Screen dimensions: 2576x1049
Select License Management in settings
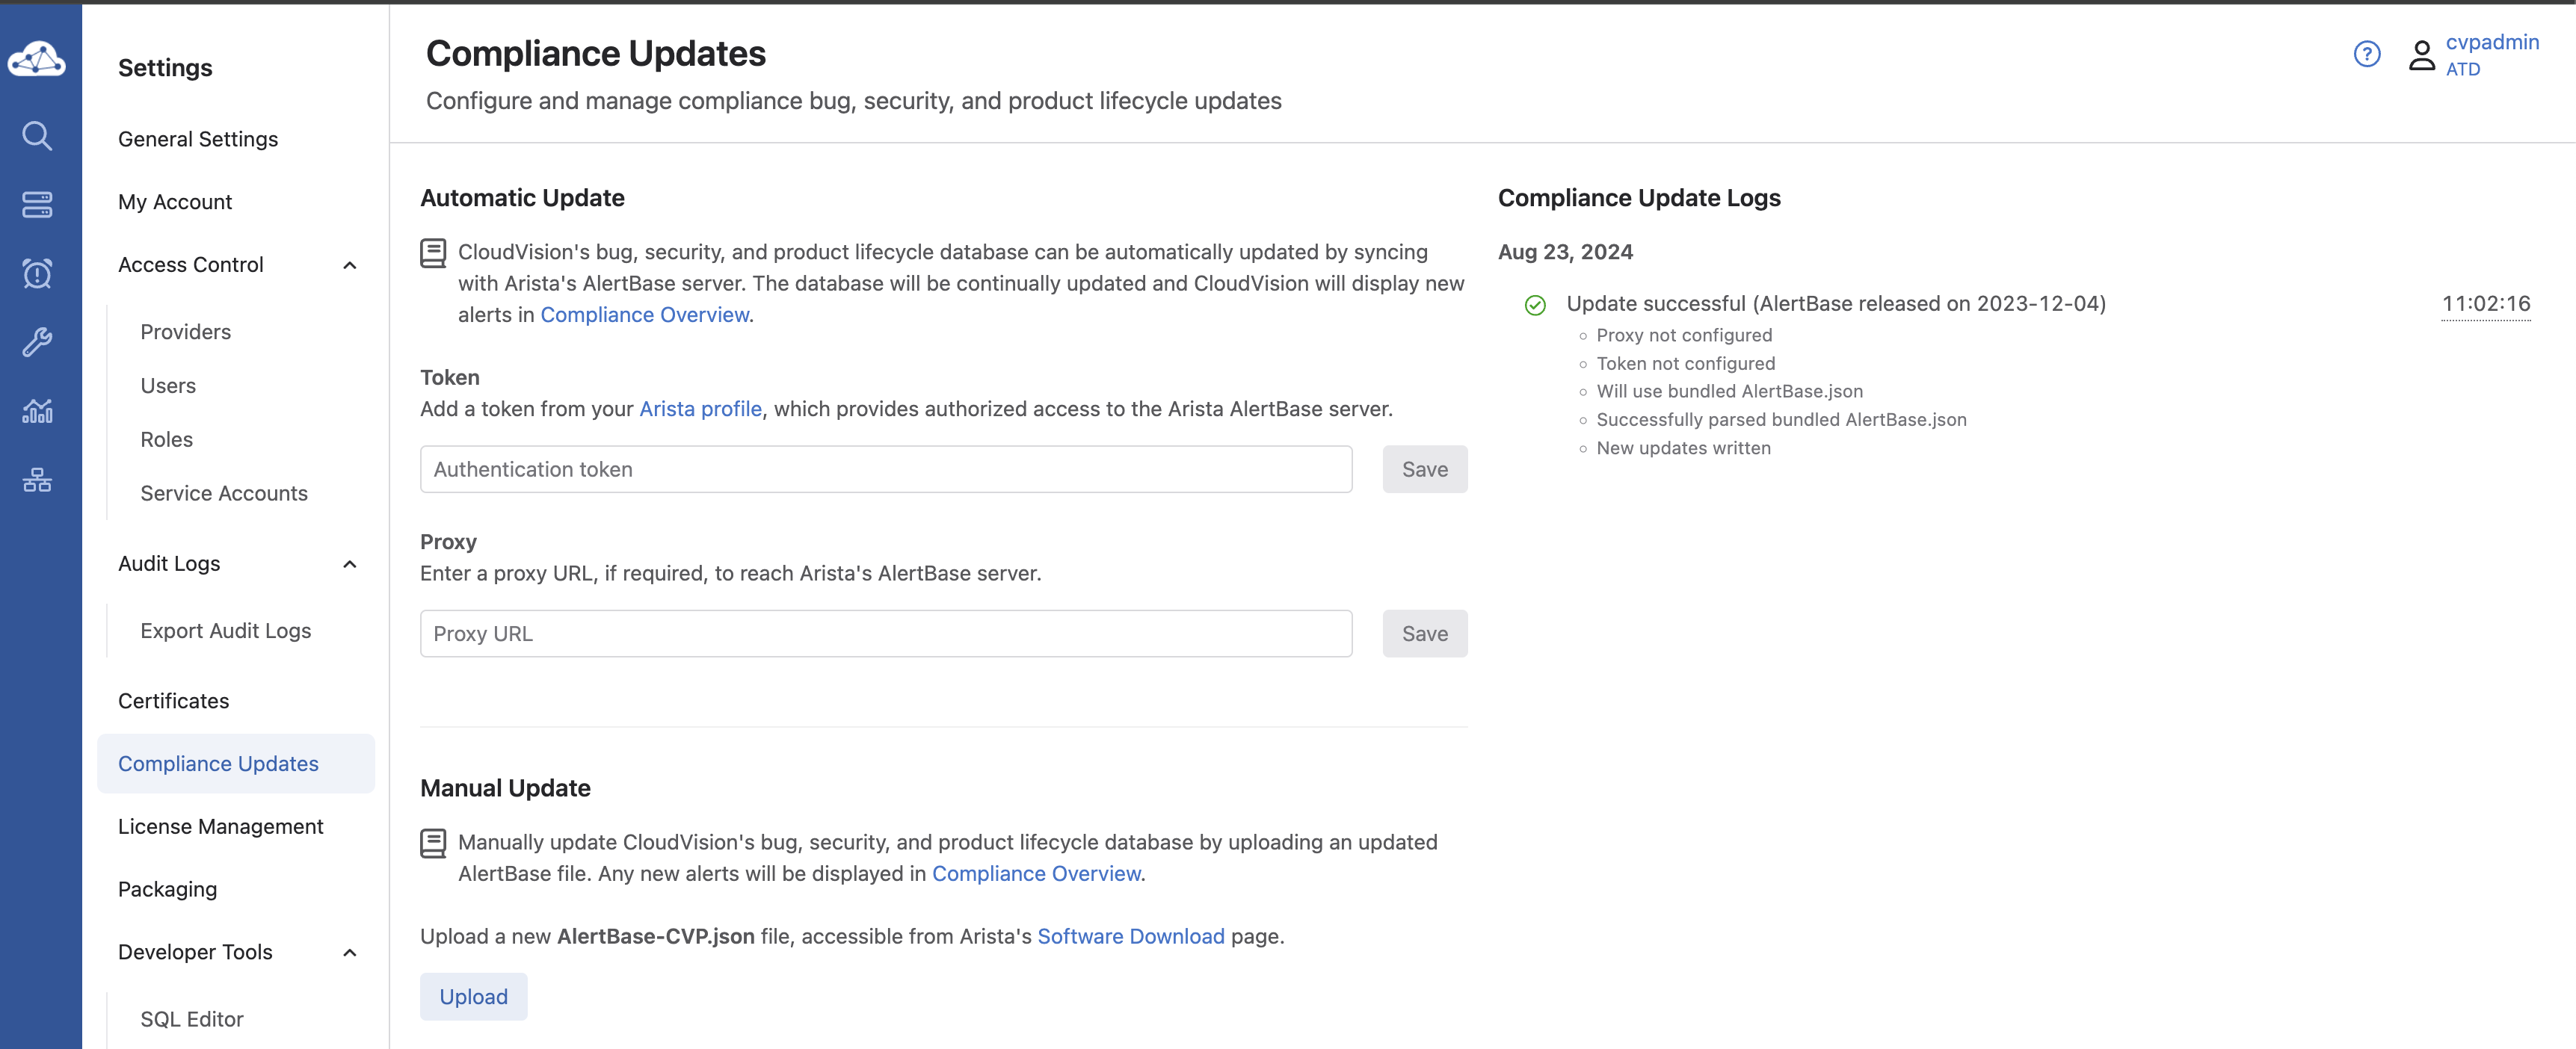(220, 826)
